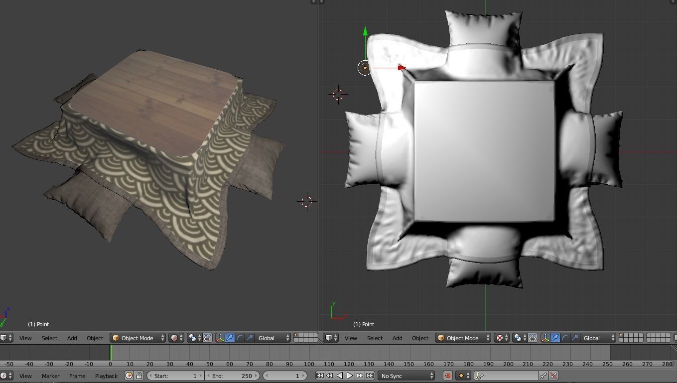Insert keyframes with key icon
Screen dimensions: 677x383
click(x=543, y=376)
